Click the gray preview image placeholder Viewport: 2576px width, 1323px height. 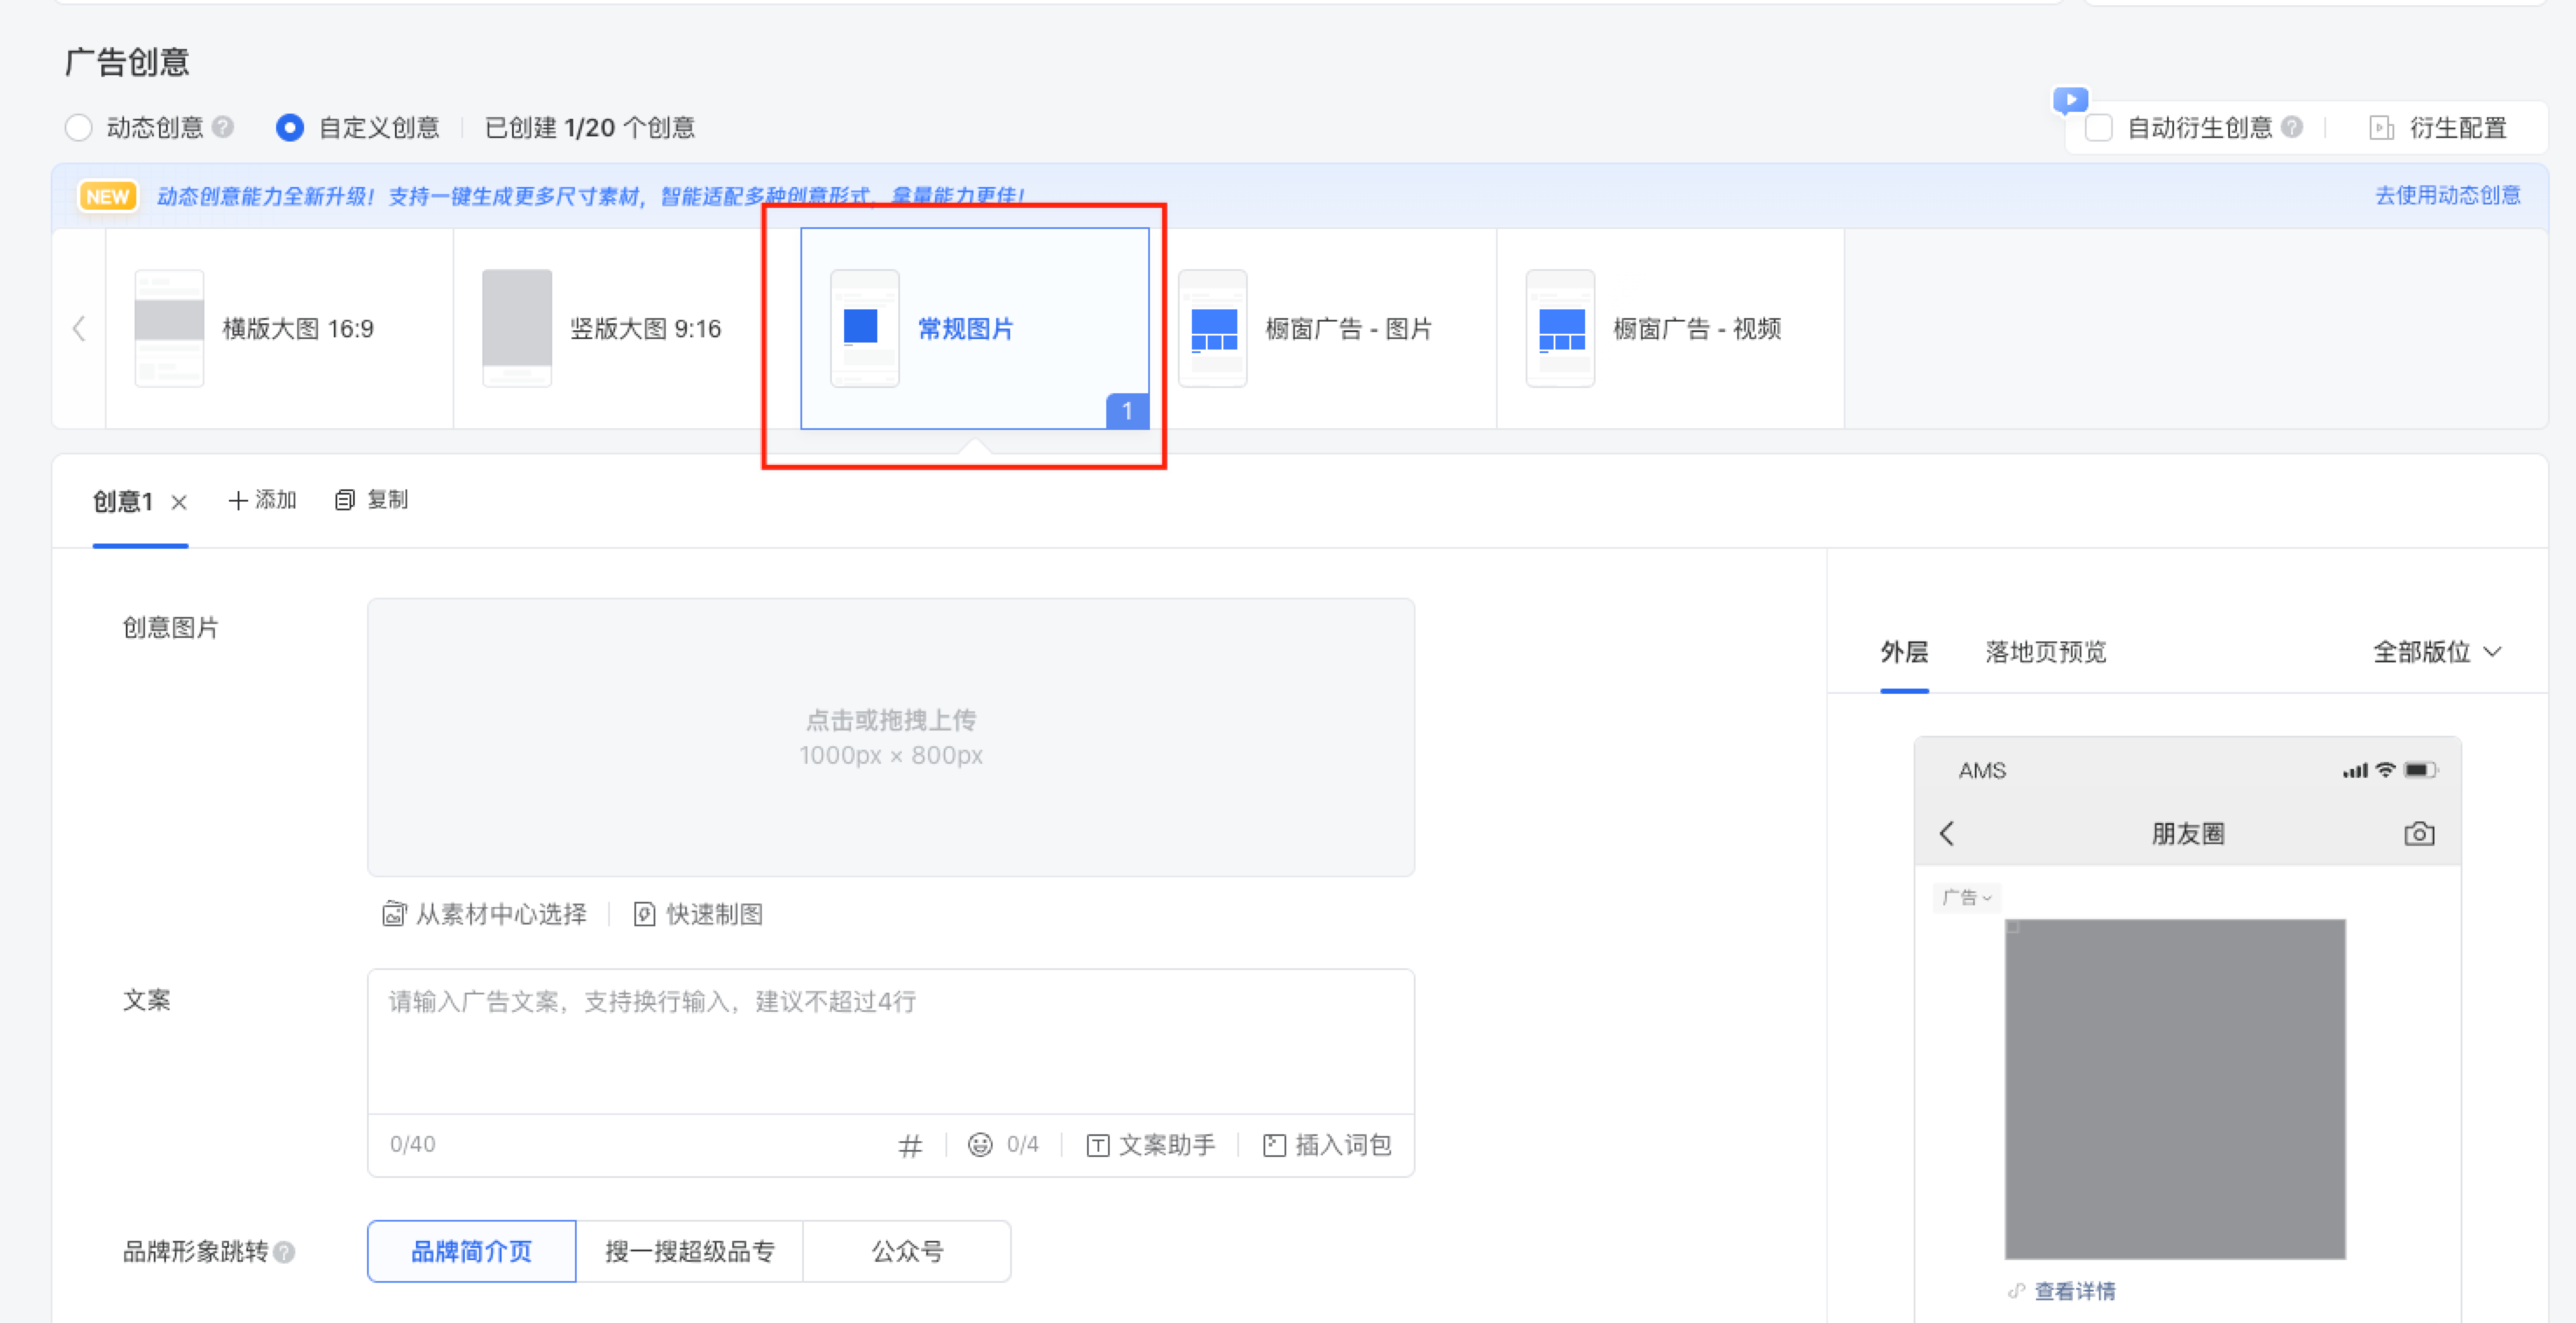tap(2175, 1089)
